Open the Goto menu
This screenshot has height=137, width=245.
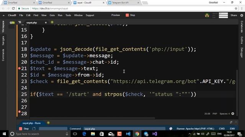(52, 15)
